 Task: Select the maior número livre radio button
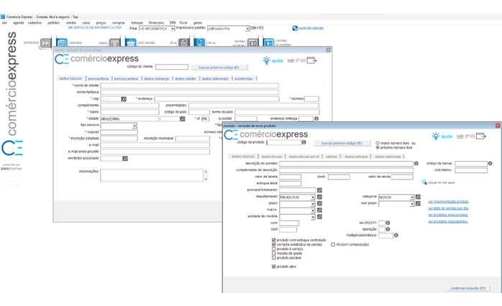378,143
